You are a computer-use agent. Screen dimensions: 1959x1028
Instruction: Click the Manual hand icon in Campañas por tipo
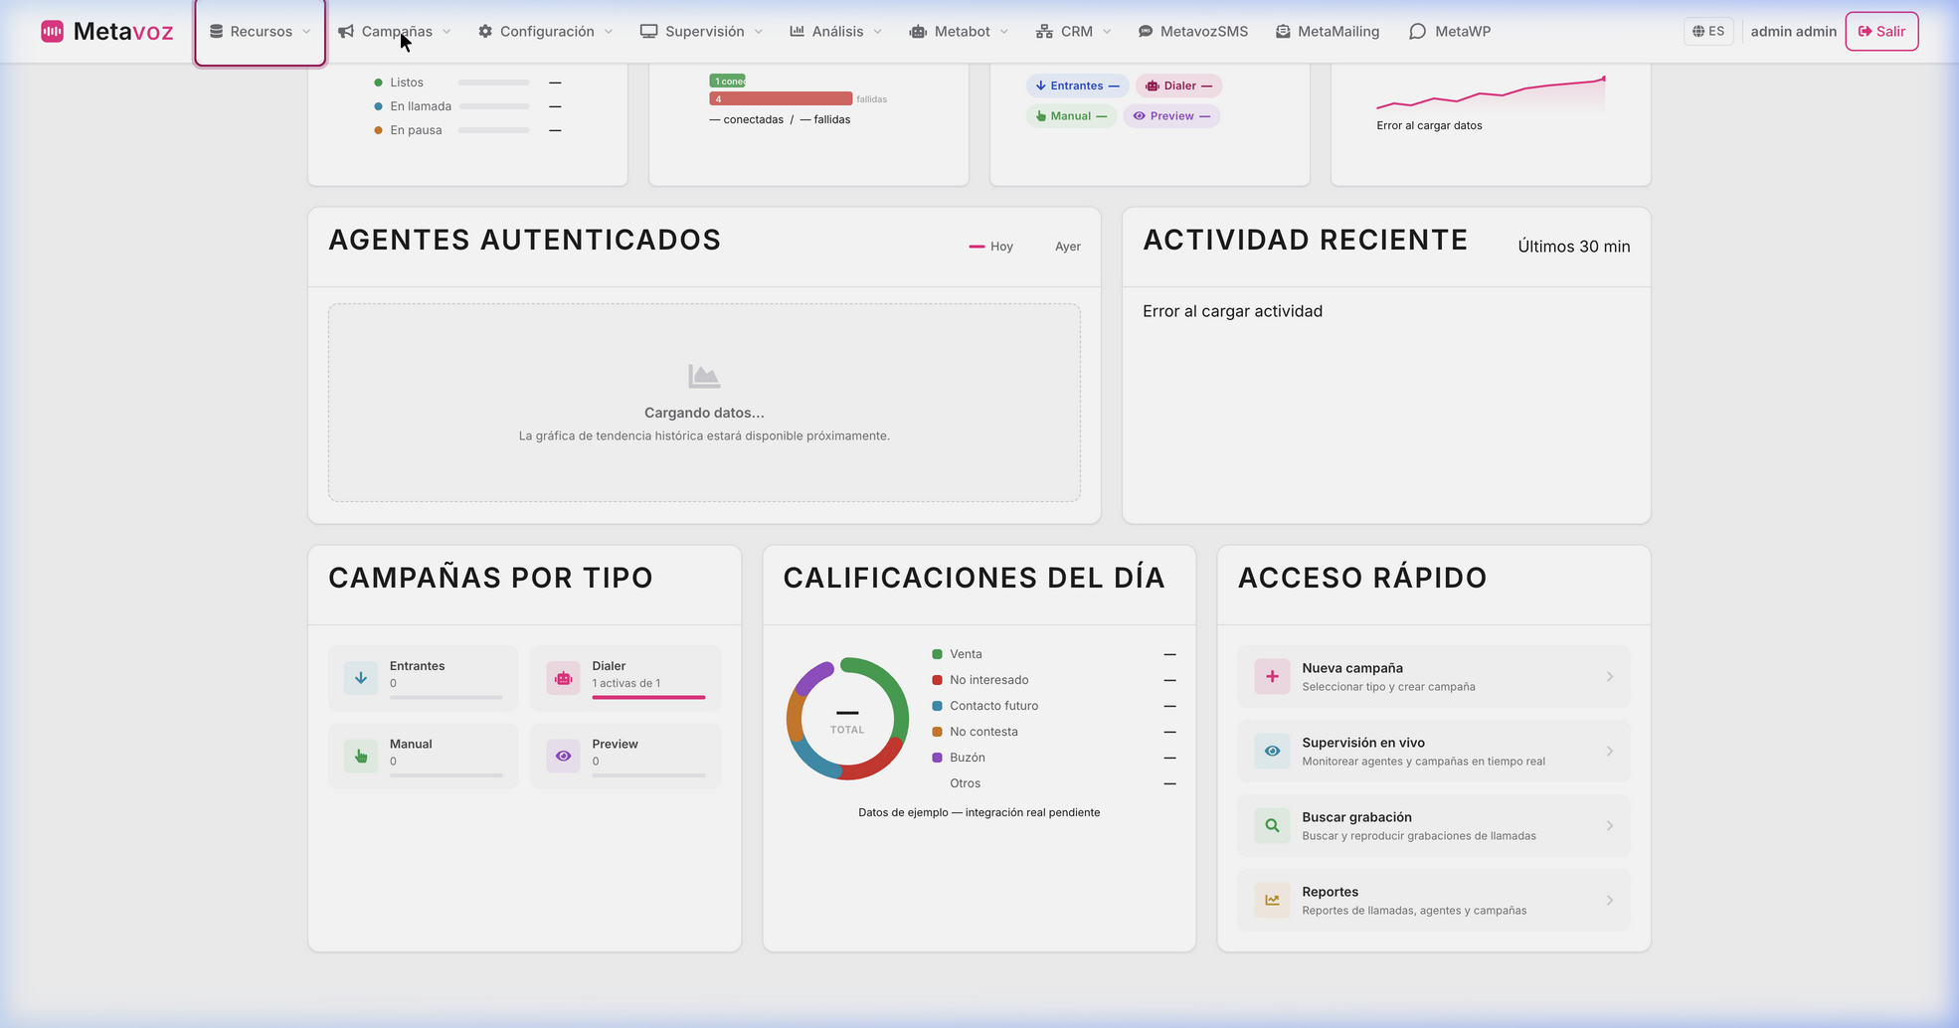click(361, 756)
